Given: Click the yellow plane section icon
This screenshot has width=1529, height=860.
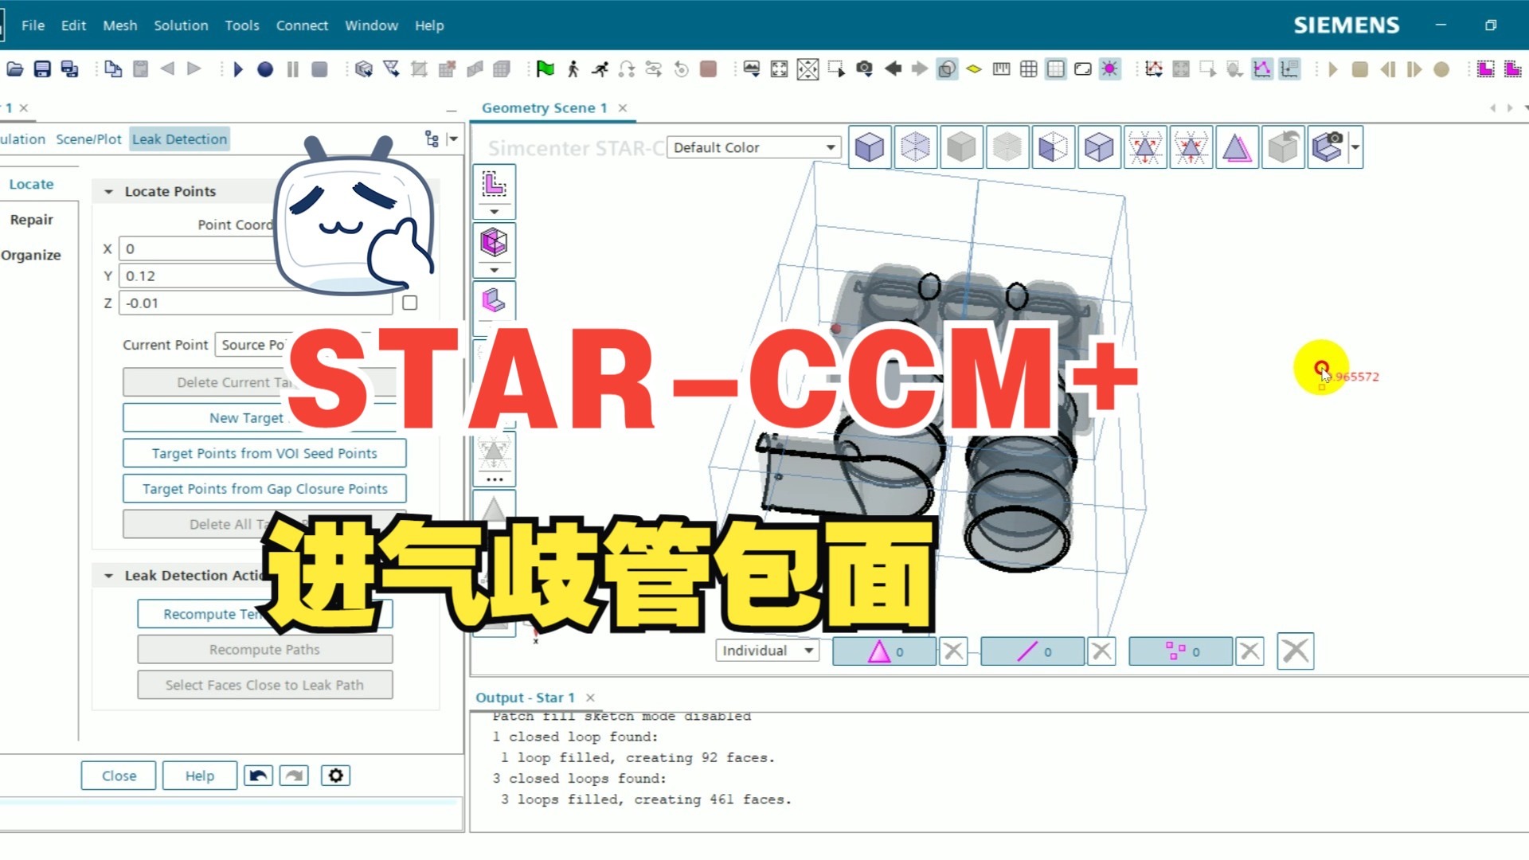Looking at the screenshot, I should point(974,69).
